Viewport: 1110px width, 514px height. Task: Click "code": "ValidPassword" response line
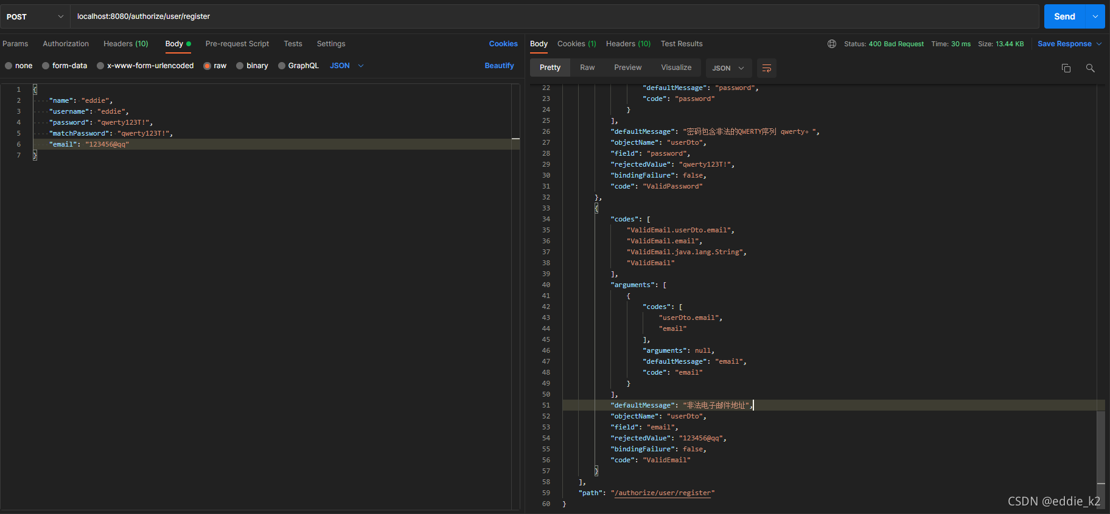pos(657,186)
